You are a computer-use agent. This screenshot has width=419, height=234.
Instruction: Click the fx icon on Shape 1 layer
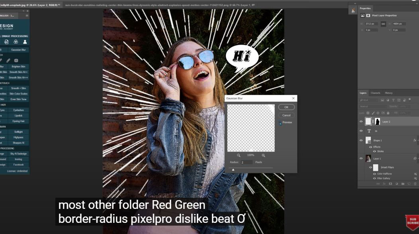click(x=415, y=140)
